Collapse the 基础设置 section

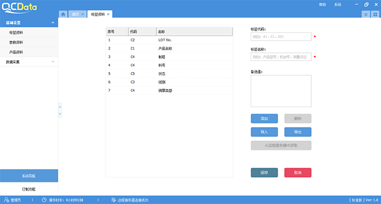click(x=53, y=23)
